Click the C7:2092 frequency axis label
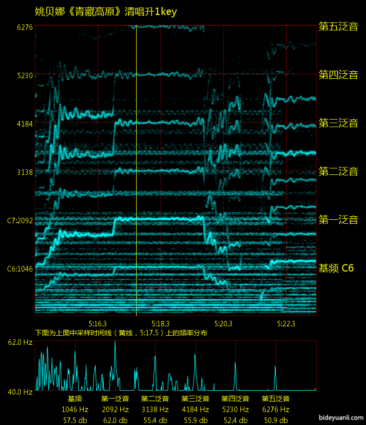 (20, 220)
